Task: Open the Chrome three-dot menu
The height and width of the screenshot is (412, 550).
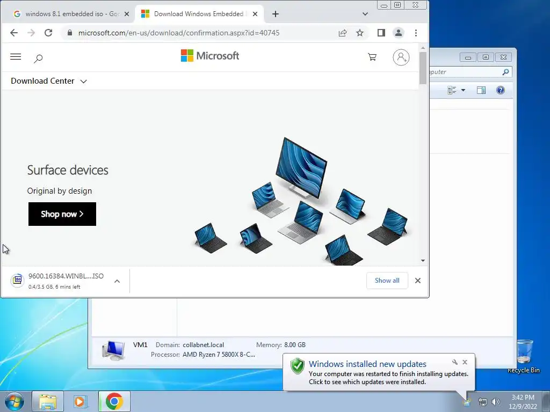Action: tap(416, 33)
